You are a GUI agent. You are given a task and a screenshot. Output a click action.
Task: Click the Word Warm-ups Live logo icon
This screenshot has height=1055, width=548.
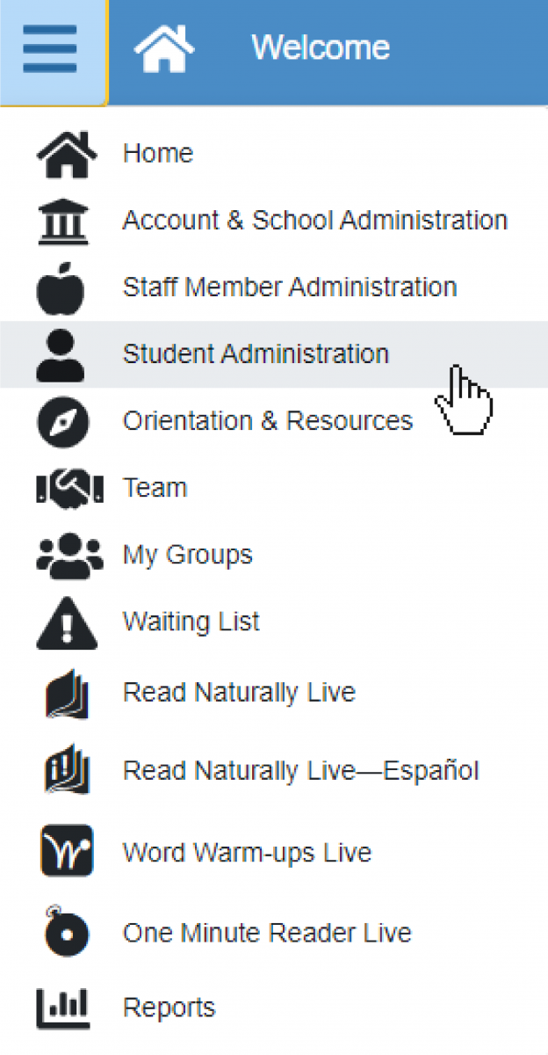66,851
